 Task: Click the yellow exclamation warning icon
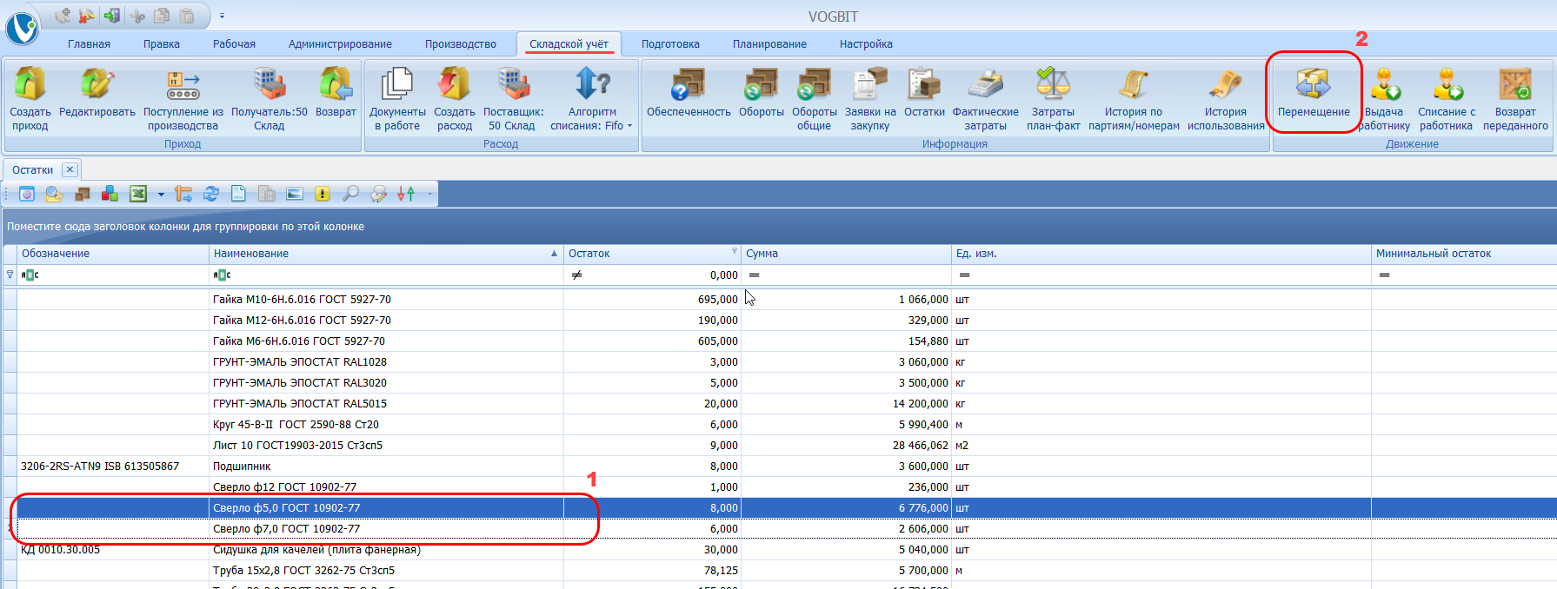pyautogui.click(x=323, y=194)
